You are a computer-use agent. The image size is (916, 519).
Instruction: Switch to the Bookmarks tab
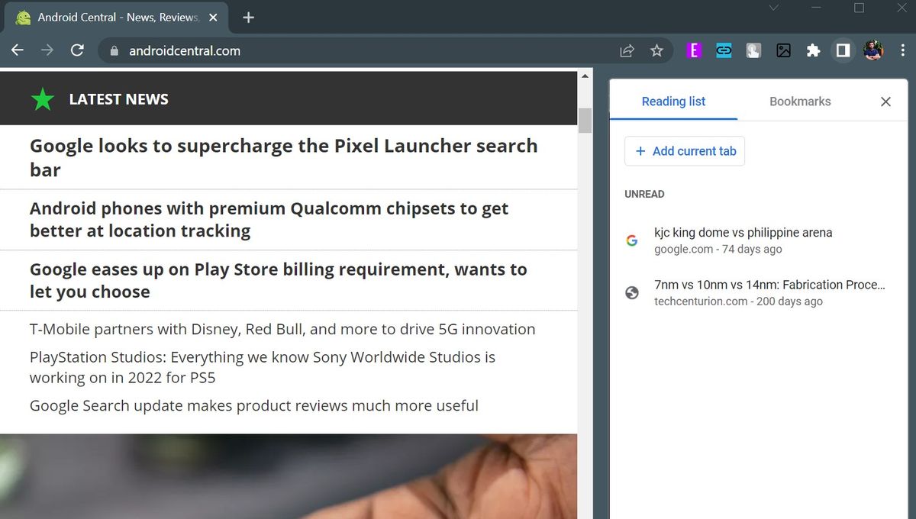799,101
